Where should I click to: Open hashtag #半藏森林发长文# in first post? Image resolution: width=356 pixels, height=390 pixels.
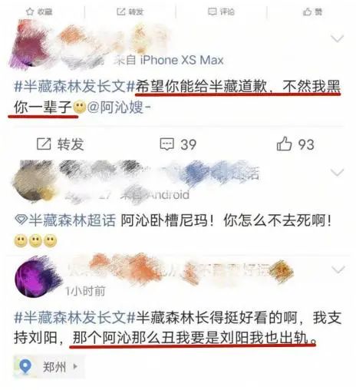click(x=74, y=86)
